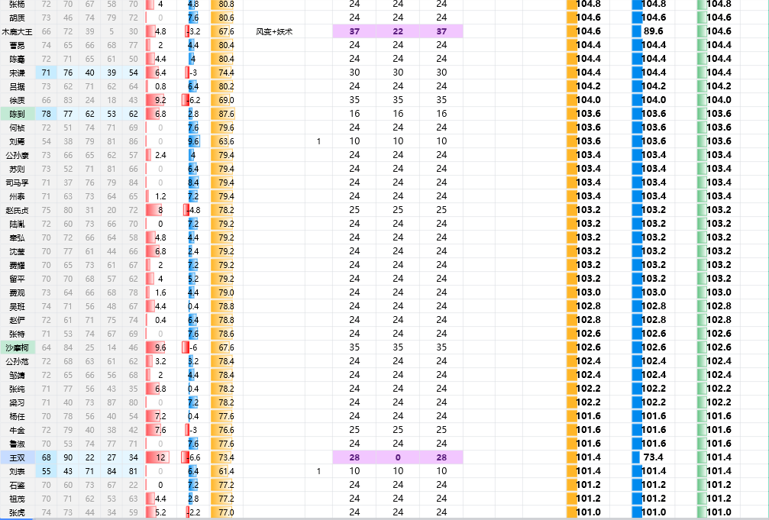
Task: Click the 宋谦 name cell
Action: 17,73
